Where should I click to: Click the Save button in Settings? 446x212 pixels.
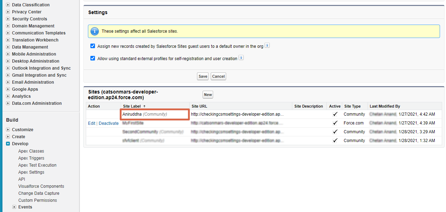pyautogui.click(x=203, y=76)
